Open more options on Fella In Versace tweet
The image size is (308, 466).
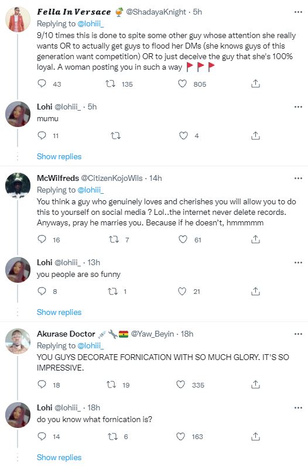298,12
